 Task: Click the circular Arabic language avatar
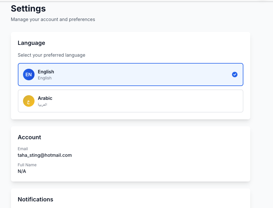click(x=28, y=101)
